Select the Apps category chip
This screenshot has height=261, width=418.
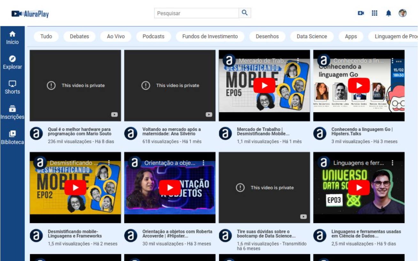(x=351, y=36)
